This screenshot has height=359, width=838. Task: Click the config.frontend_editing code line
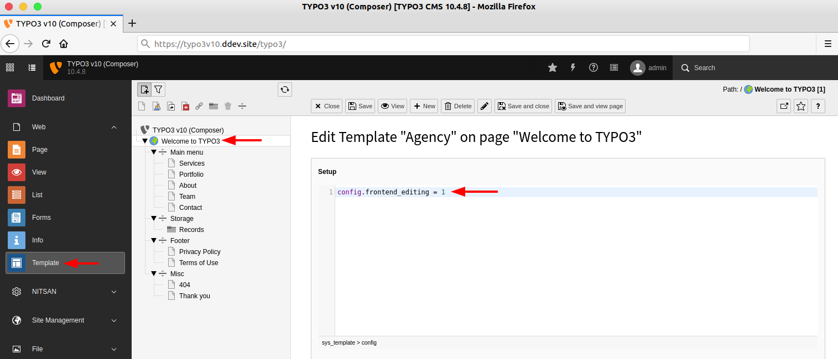pos(576,192)
